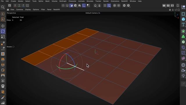Open viewport Redshift menu
Screen dimensions: 186x105
coord(57,10)
